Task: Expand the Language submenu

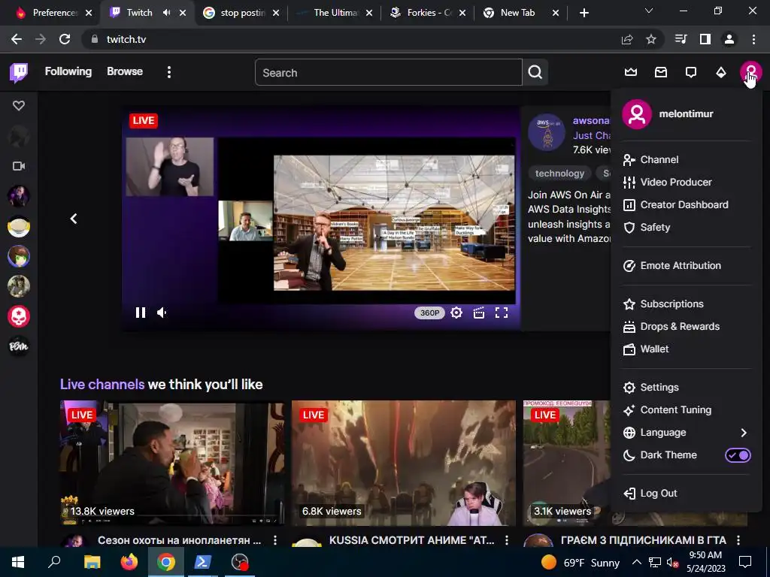Action: pos(687,432)
